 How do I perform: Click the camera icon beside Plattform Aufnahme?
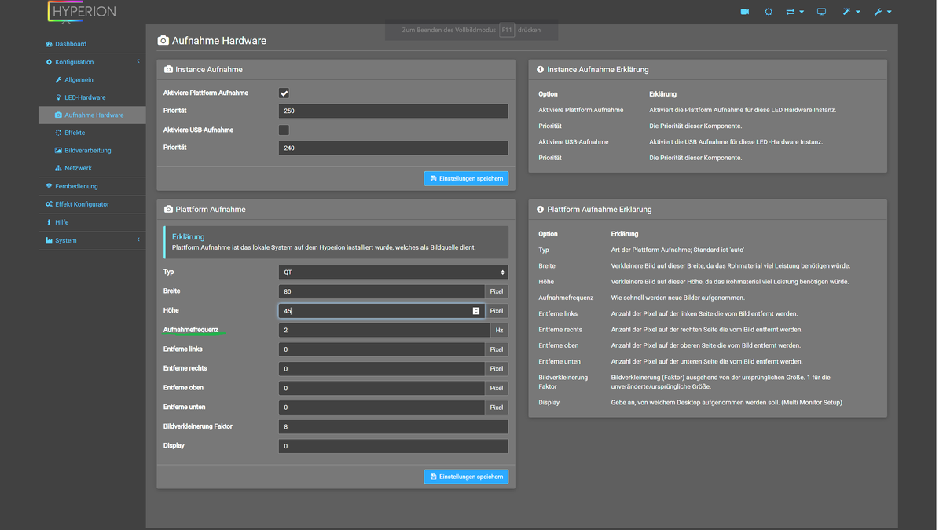tap(168, 209)
